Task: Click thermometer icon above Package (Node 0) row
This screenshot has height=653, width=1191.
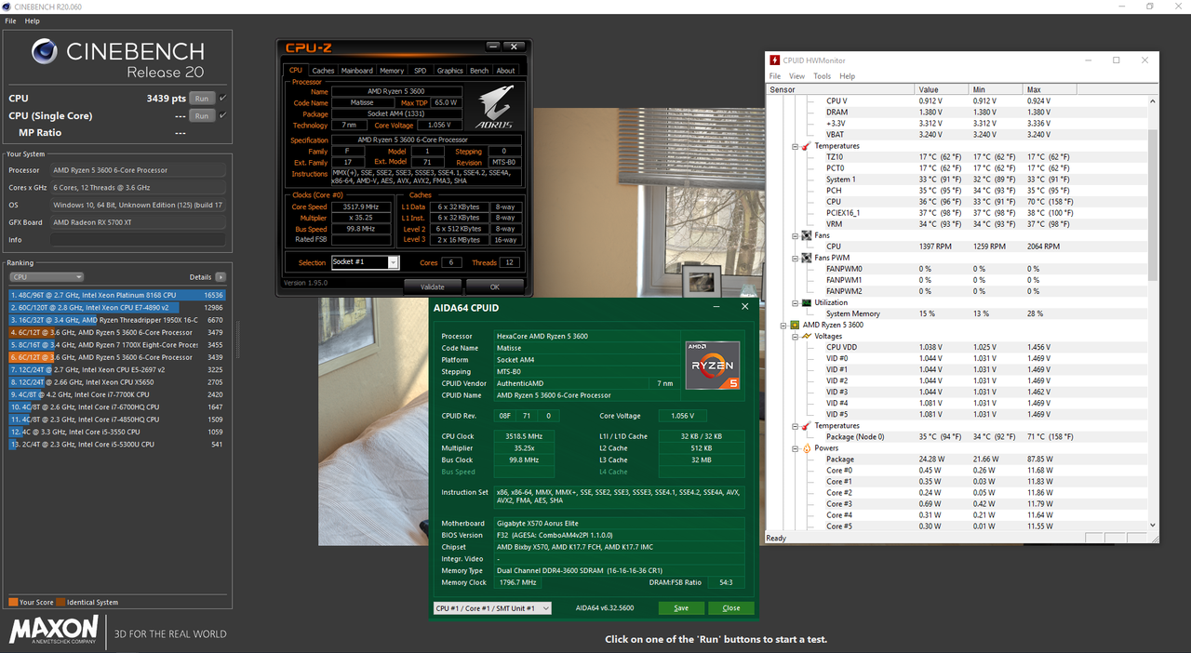Action: (806, 426)
